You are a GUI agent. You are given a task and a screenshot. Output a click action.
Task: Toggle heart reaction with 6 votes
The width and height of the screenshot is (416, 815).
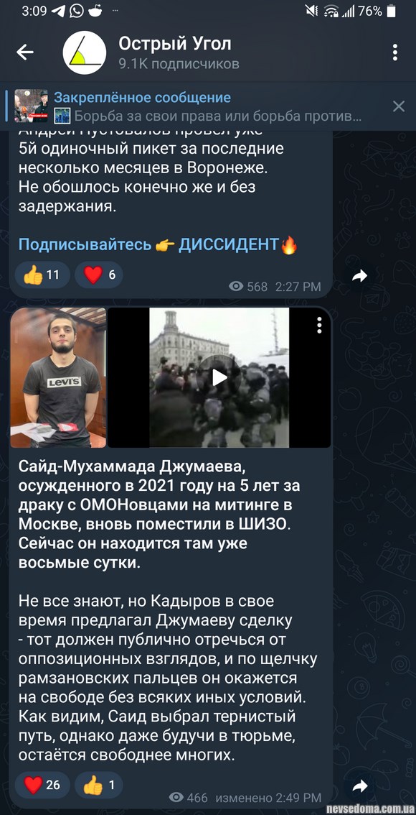(x=99, y=275)
